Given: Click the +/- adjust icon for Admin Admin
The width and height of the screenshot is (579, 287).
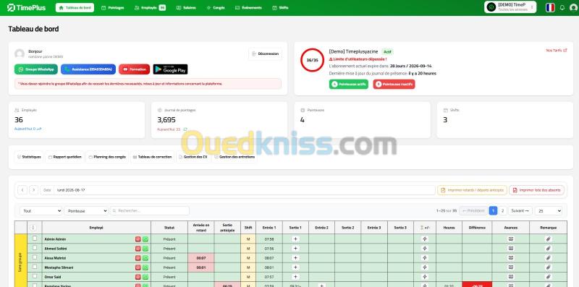Looking at the screenshot, I should 425,239.
